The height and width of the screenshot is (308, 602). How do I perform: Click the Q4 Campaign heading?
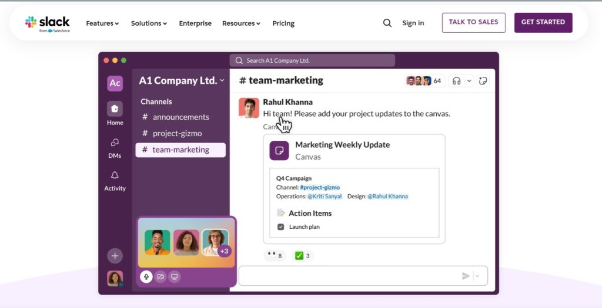[x=294, y=178]
